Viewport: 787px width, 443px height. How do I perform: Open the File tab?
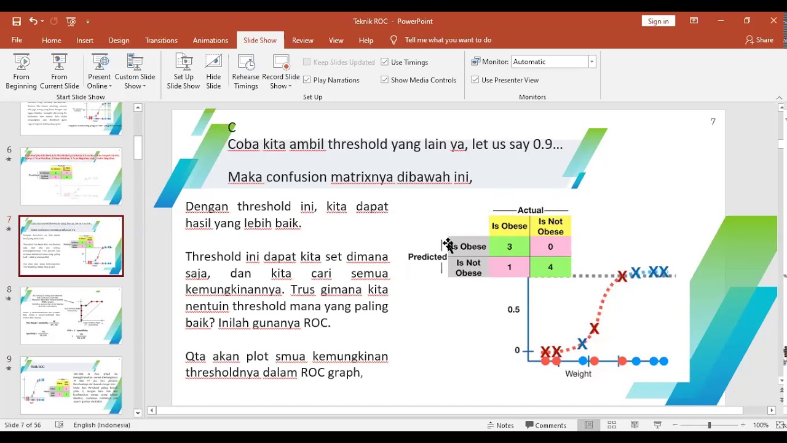[x=17, y=40]
